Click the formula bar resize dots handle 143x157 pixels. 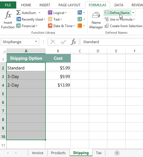43,42
